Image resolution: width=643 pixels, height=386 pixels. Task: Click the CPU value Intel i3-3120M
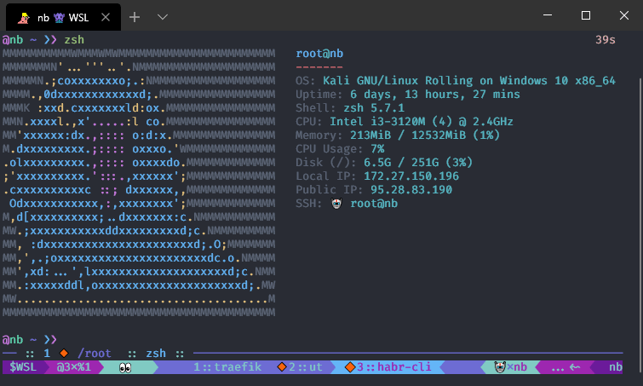point(422,121)
